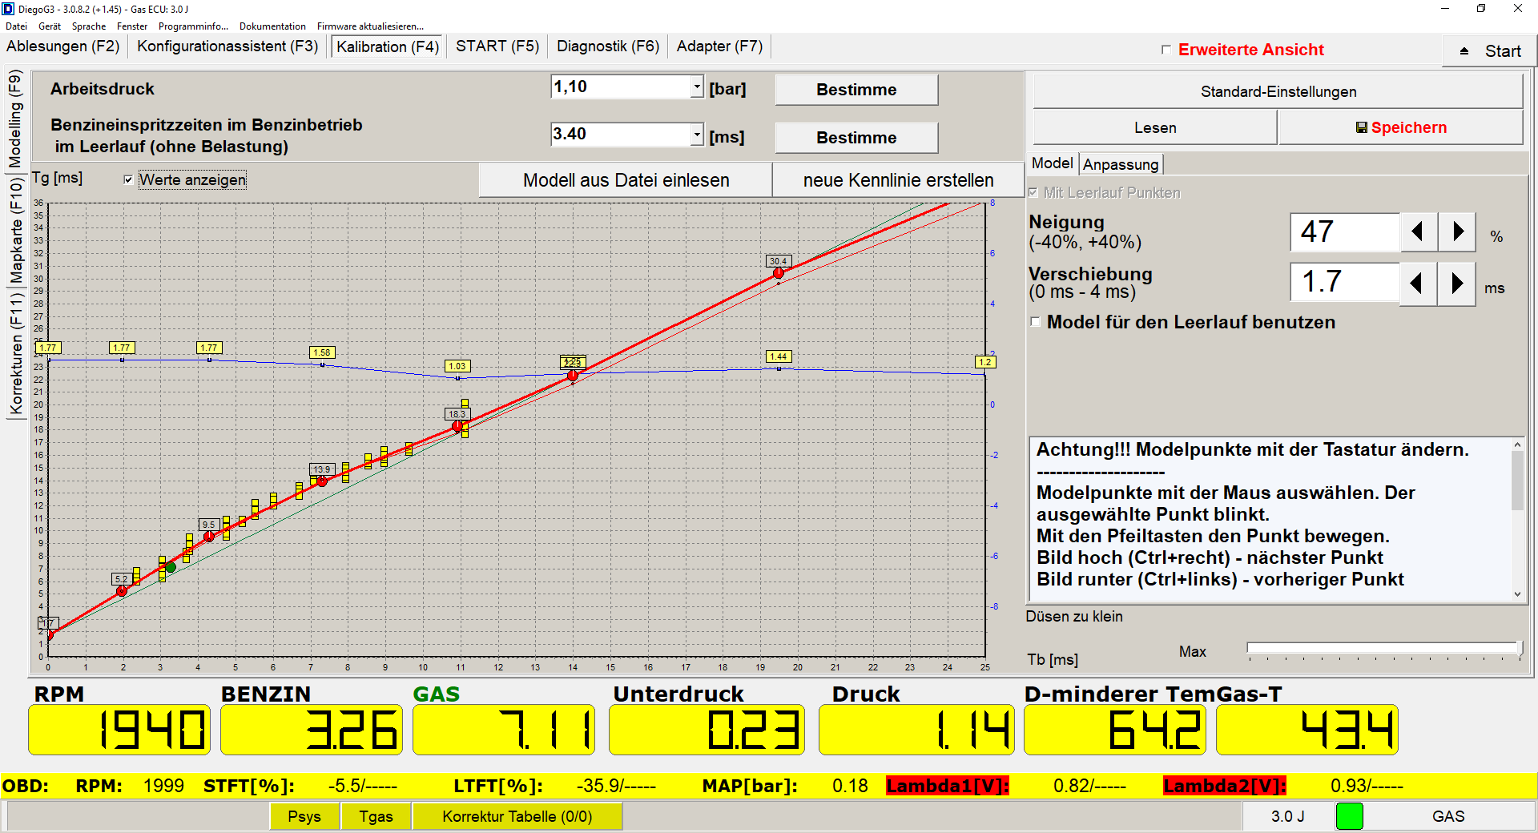Click the RPM display readout
Screen dimensions: 1538x833
coord(119,730)
